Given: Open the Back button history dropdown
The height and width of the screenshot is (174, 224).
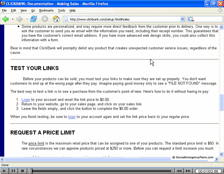Looking at the screenshot, I should (13, 19).
